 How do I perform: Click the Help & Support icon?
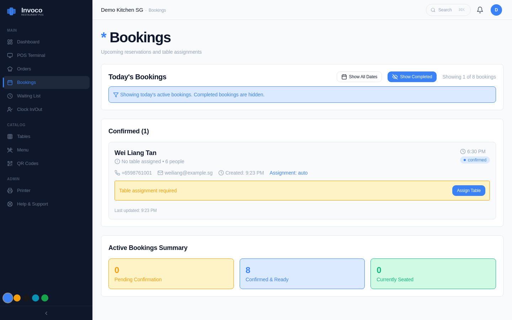point(10,204)
